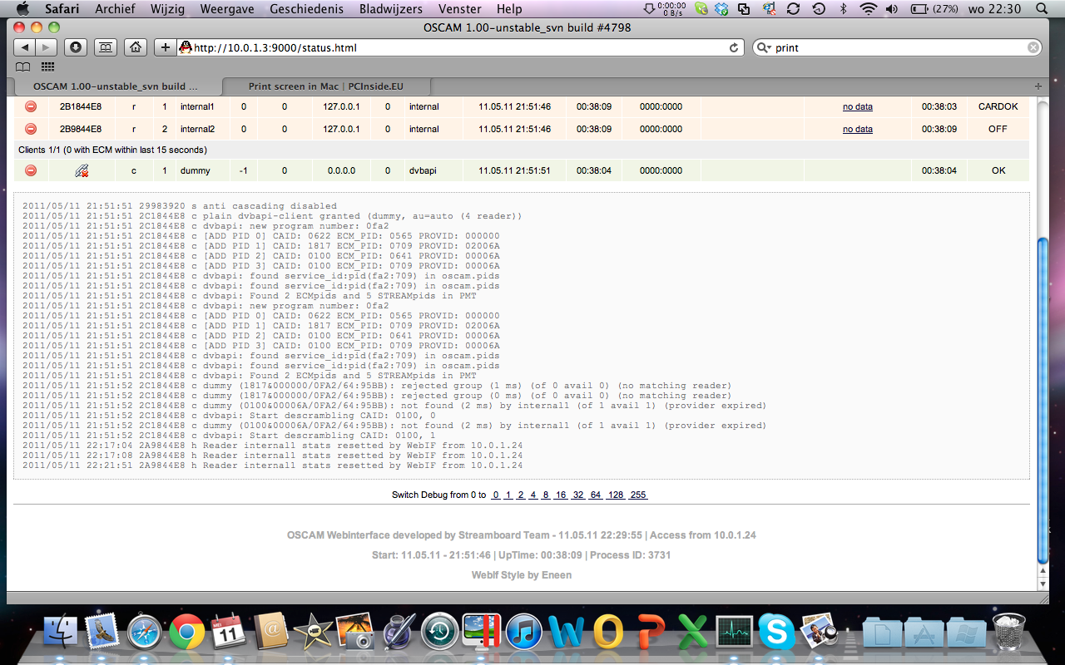This screenshot has width=1065, height=665.
Task: Open a new tab with the tab bar plus
Action: (x=1038, y=86)
